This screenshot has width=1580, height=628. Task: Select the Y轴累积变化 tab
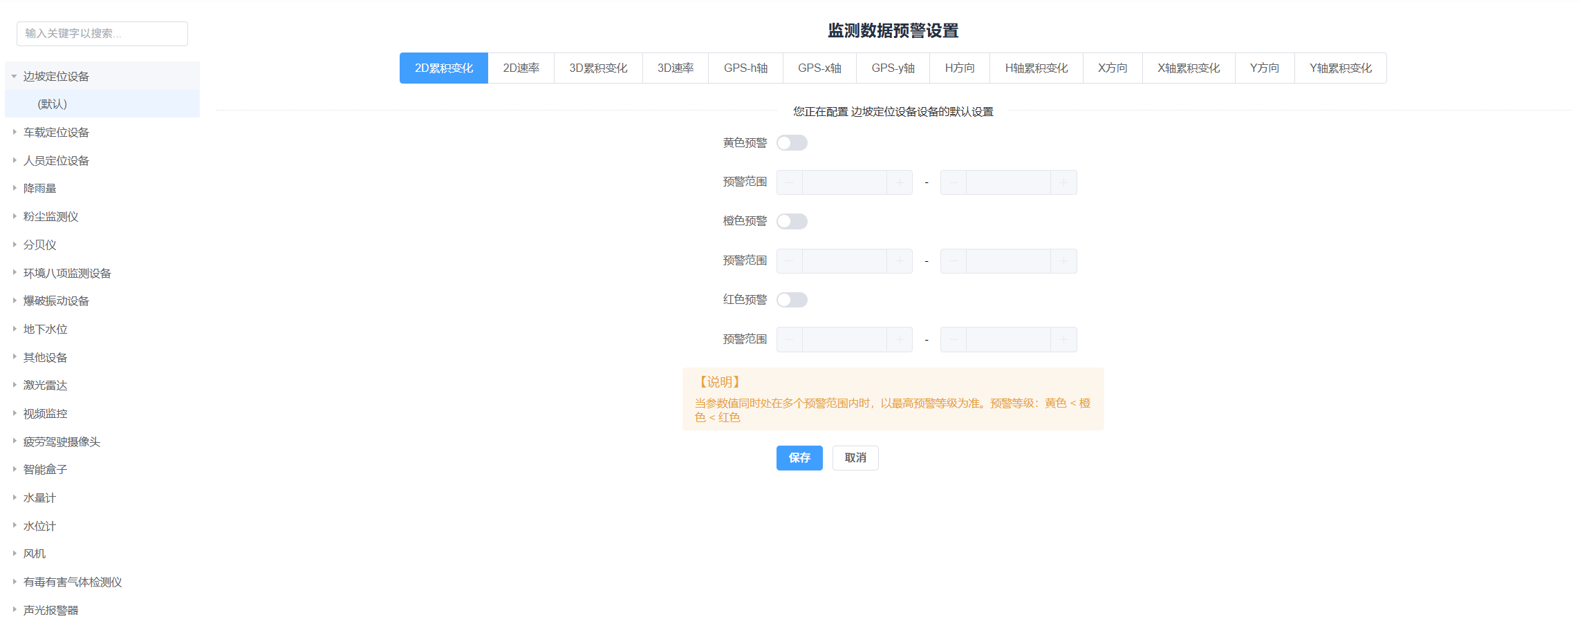(x=1340, y=68)
